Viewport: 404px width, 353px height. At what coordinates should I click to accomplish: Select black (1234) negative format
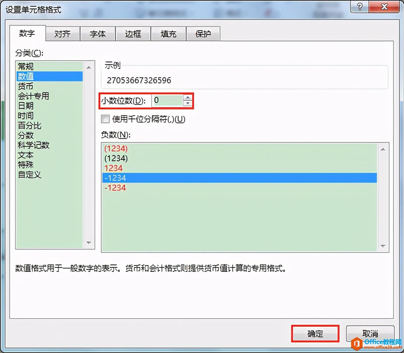click(x=239, y=158)
